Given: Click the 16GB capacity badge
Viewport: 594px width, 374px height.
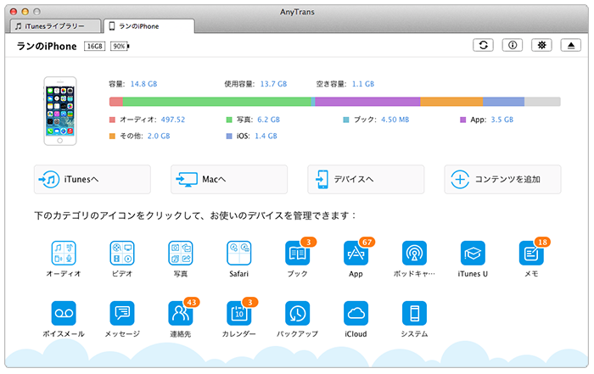Looking at the screenshot, I should click(x=95, y=46).
